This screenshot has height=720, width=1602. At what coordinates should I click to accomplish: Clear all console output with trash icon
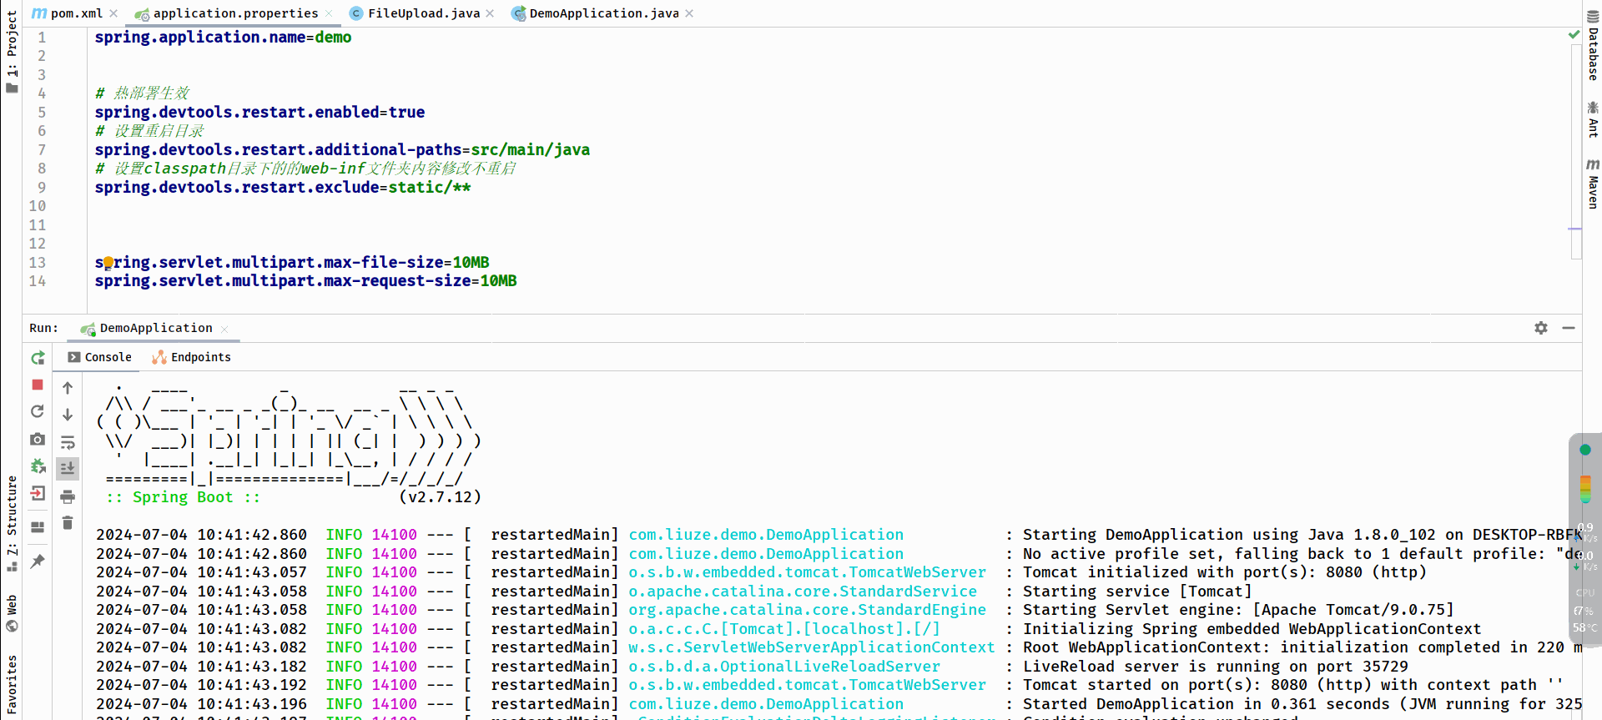point(68,523)
